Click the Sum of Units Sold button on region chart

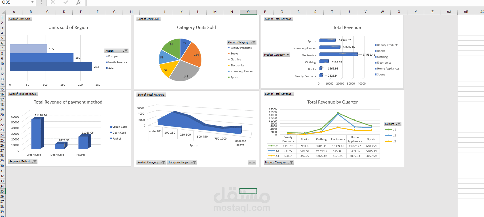tap(20, 19)
